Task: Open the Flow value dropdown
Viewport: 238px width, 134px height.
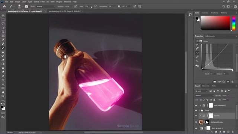Action: coord(91,7)
